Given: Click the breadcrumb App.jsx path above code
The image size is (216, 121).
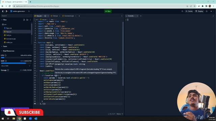Looking at the screenshot, I should click(x=44, y=19).
